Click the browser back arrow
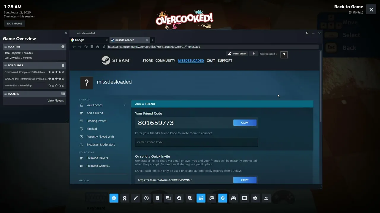Viewport: 380px width, 213px height. click(x=74, y=47)
